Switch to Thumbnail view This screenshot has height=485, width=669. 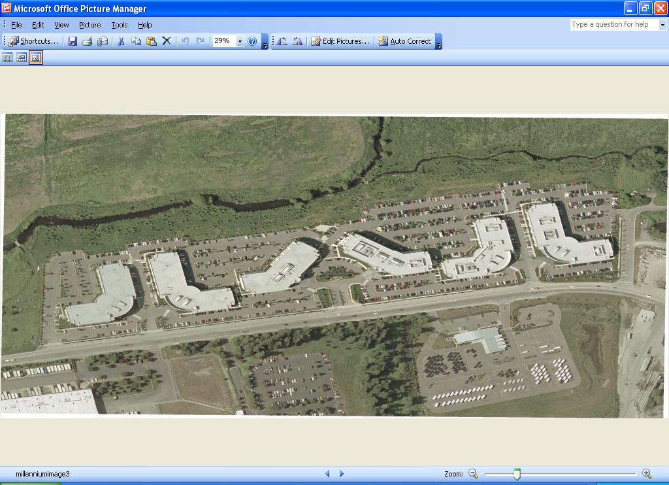pyautogui.click(x=7, y=58)
